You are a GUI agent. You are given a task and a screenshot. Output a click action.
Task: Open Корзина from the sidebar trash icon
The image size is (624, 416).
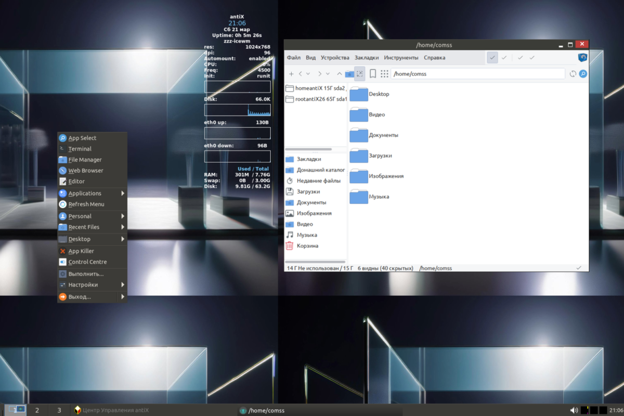(290, 245)
